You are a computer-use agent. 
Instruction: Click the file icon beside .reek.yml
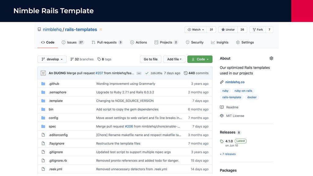tap(43, 169)
